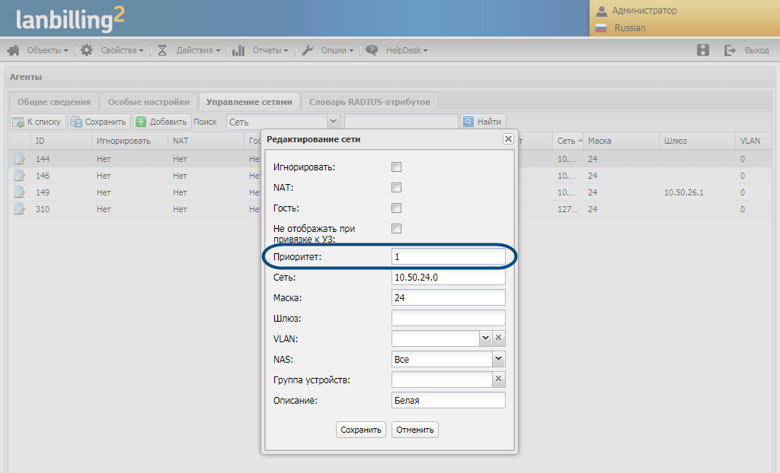780x473 pixels.
Task: Click the Сеть field with 10.50.24.0
Action: (x=448, y=277)
